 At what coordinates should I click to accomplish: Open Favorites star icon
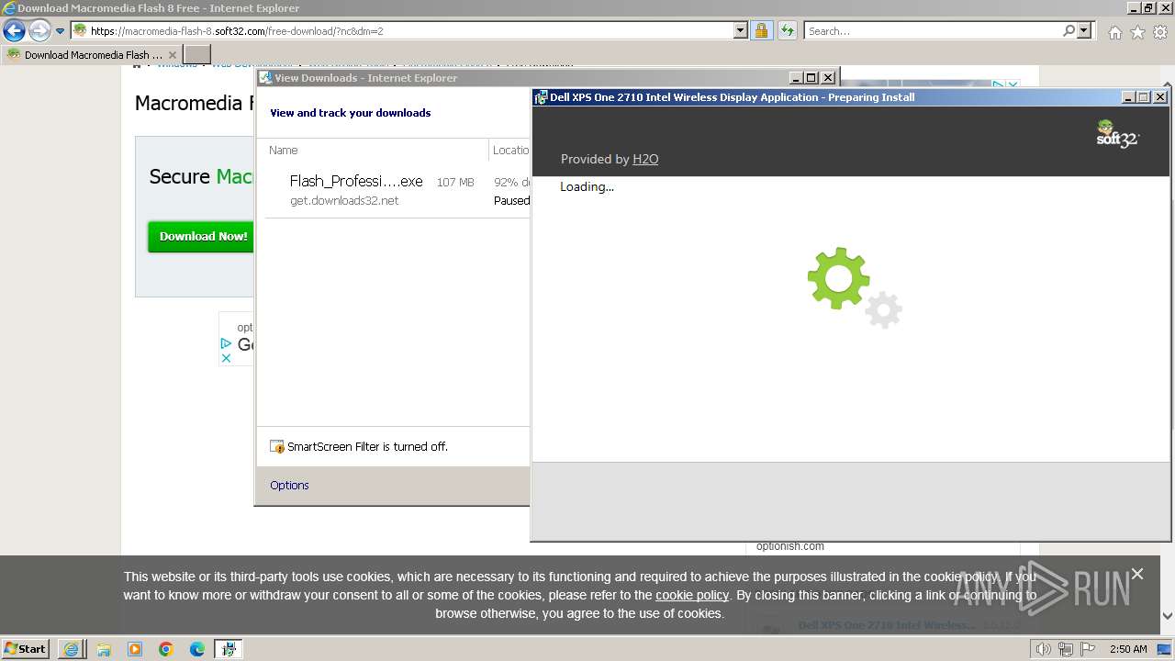coord(1137,32)
